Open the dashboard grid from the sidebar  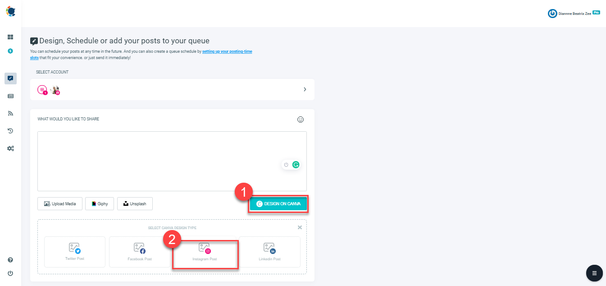click(x=10, y=37)
